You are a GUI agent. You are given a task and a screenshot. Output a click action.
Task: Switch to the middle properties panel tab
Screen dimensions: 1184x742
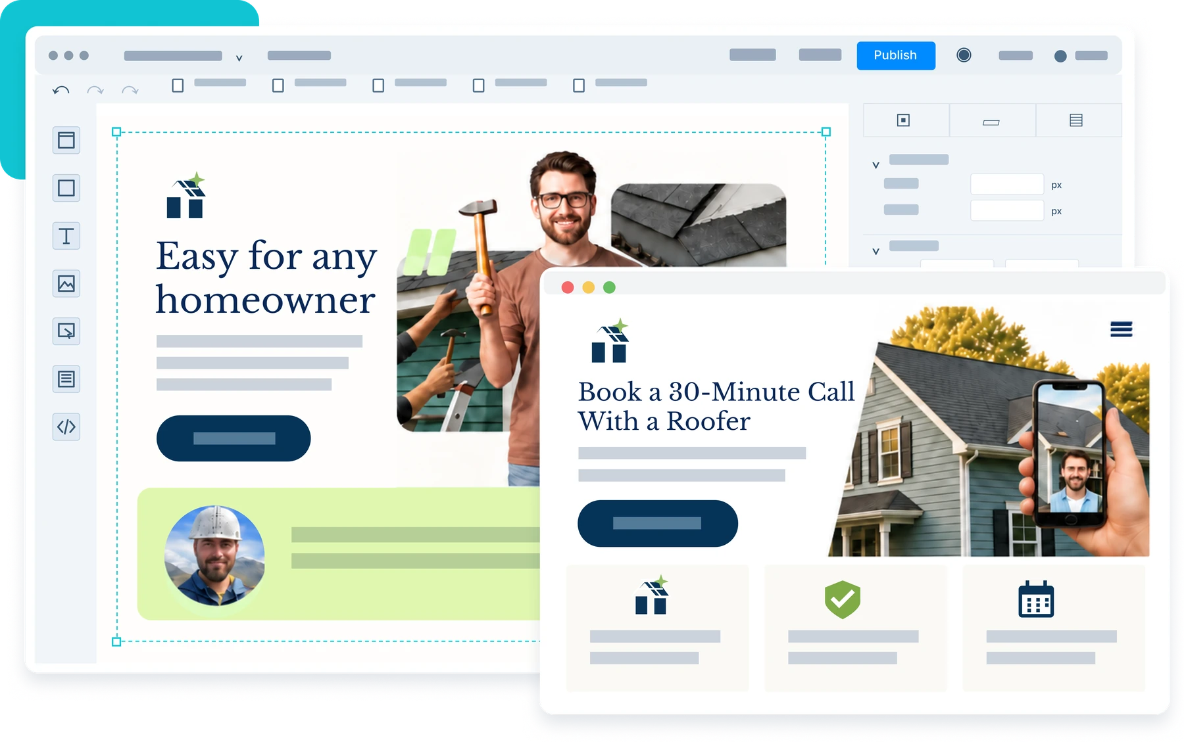click(x=991, y=120)
